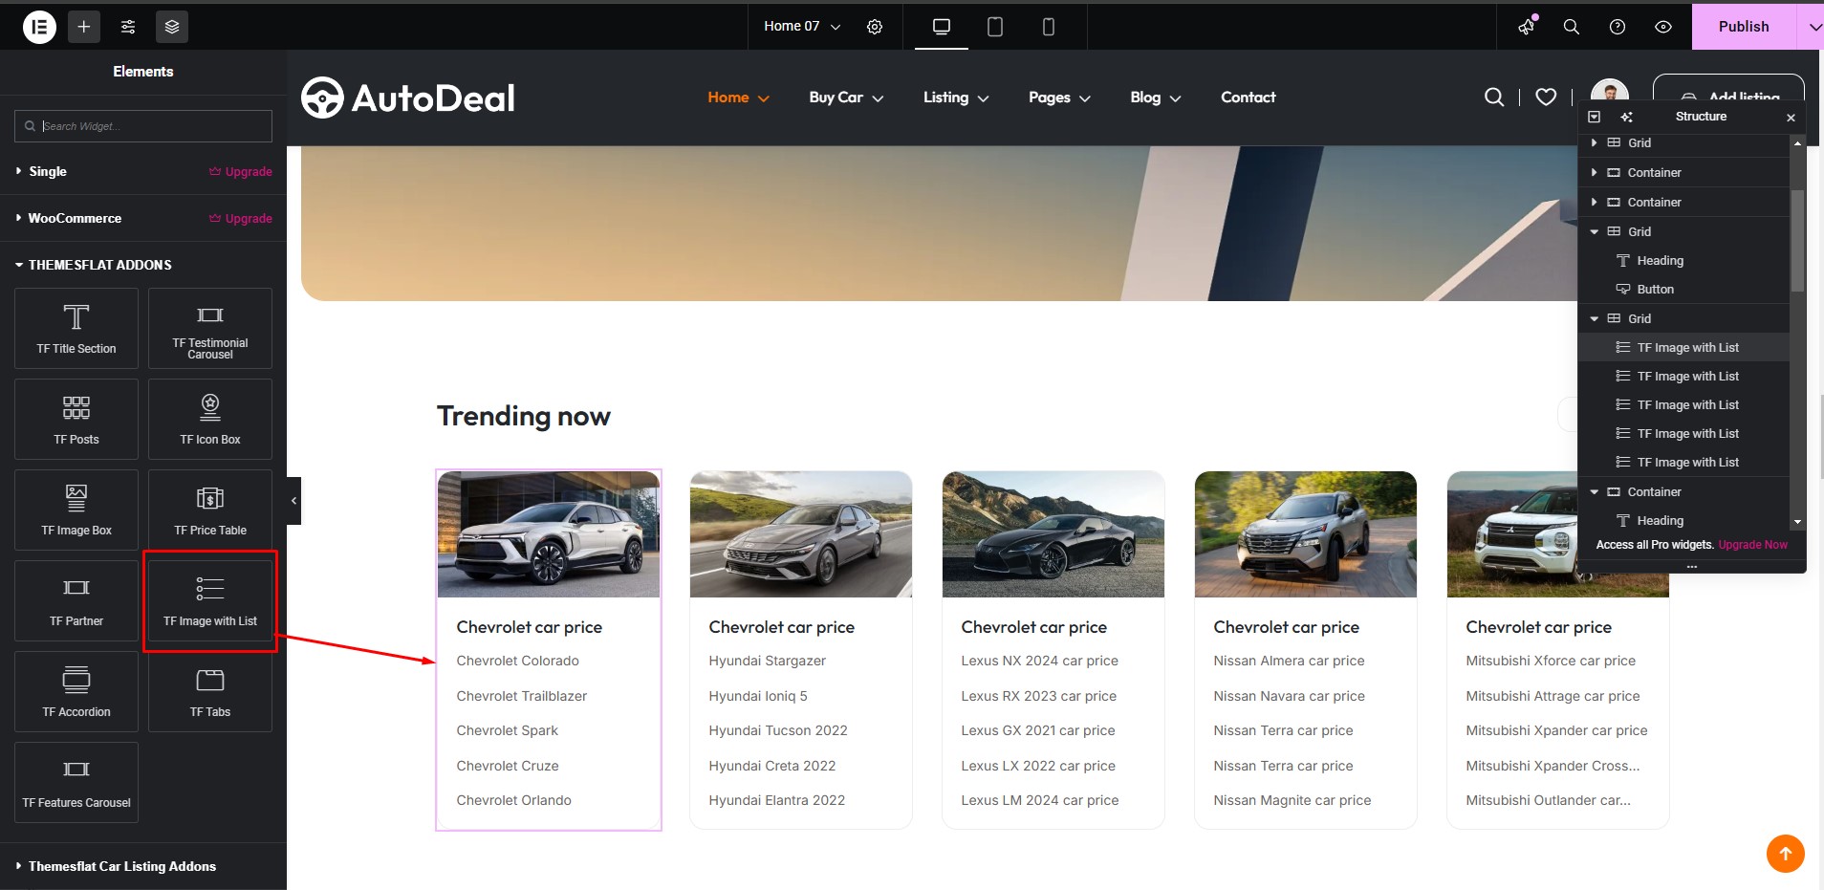Viewport: 1824px width, 890px height.
Task: Select the TF Image with List widget
Action: pos(210,600)
